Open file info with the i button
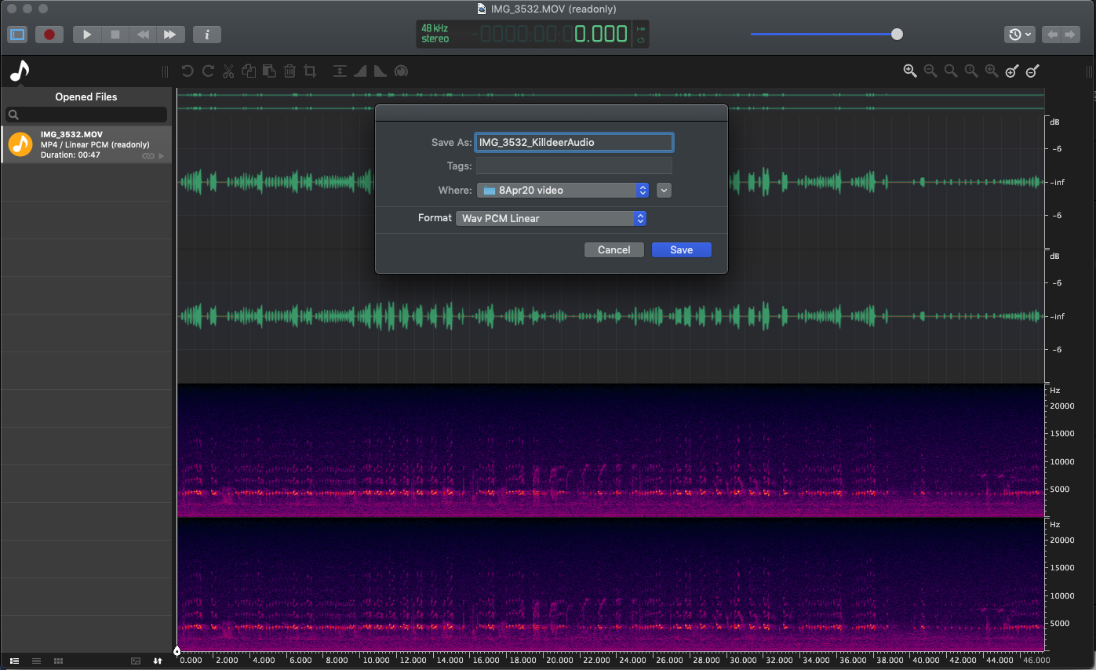The height and width of the screenshot is (670, 1096). click(x=207, y=35)
